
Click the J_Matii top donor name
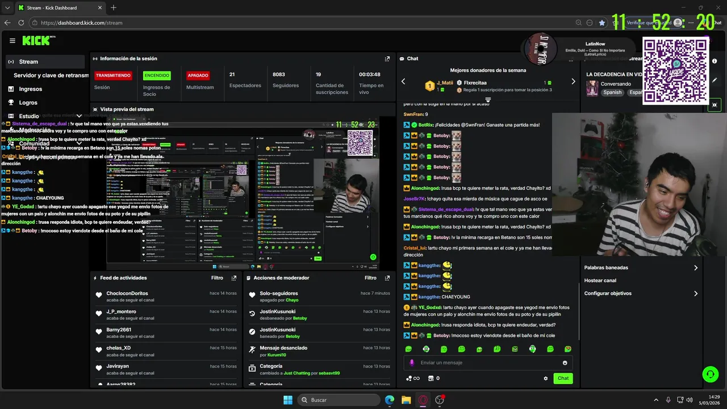(x=445, y=83)
